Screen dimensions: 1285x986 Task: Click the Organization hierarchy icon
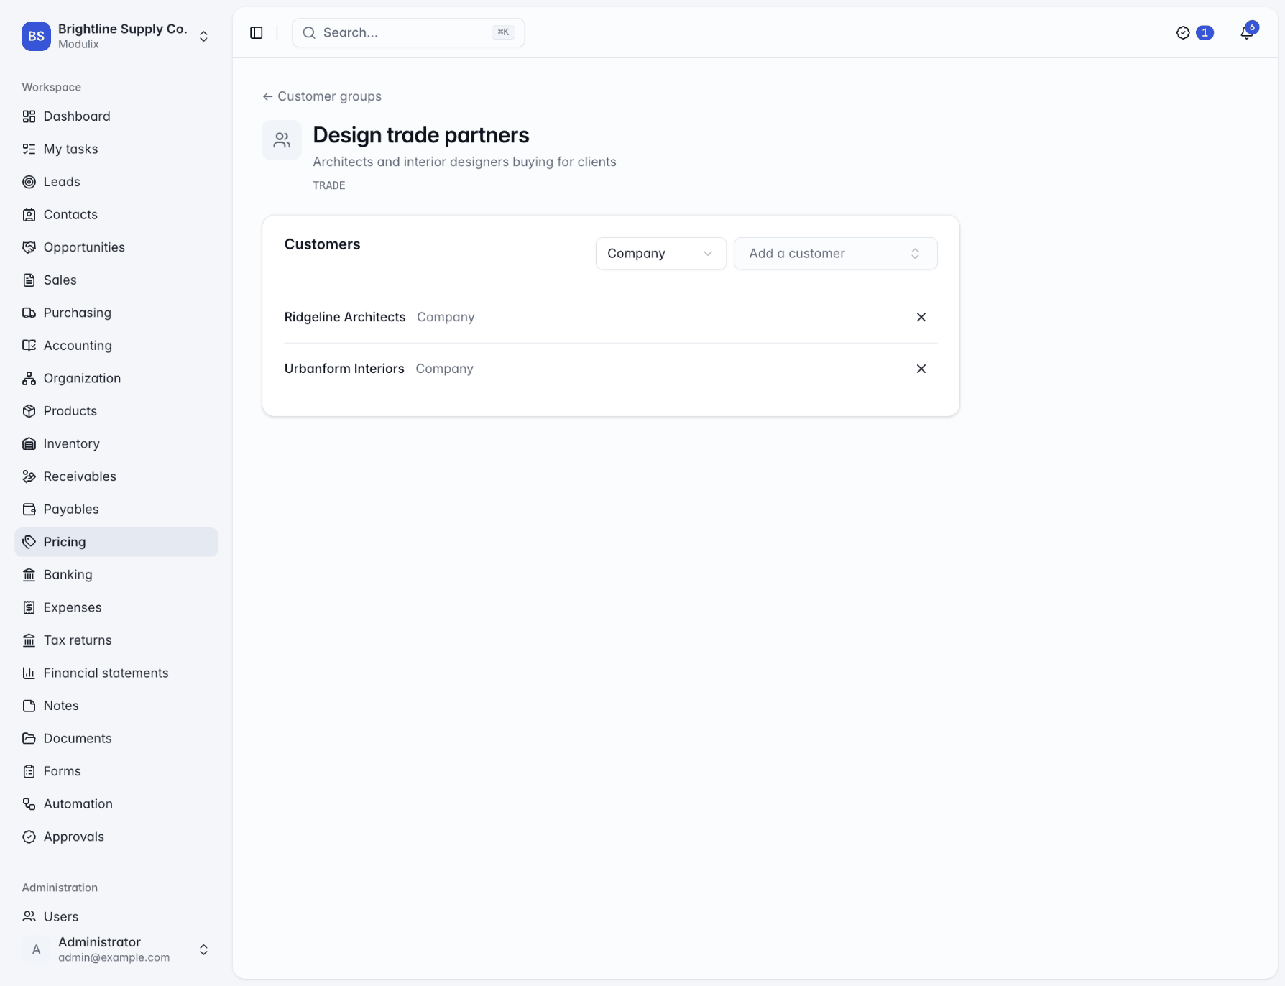[29, 378]
